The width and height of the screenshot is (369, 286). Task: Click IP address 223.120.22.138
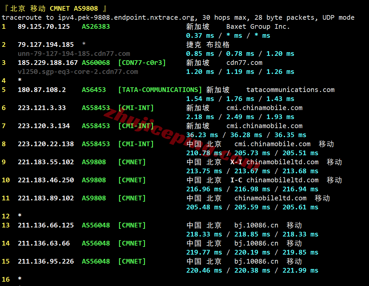coord(46,144)
